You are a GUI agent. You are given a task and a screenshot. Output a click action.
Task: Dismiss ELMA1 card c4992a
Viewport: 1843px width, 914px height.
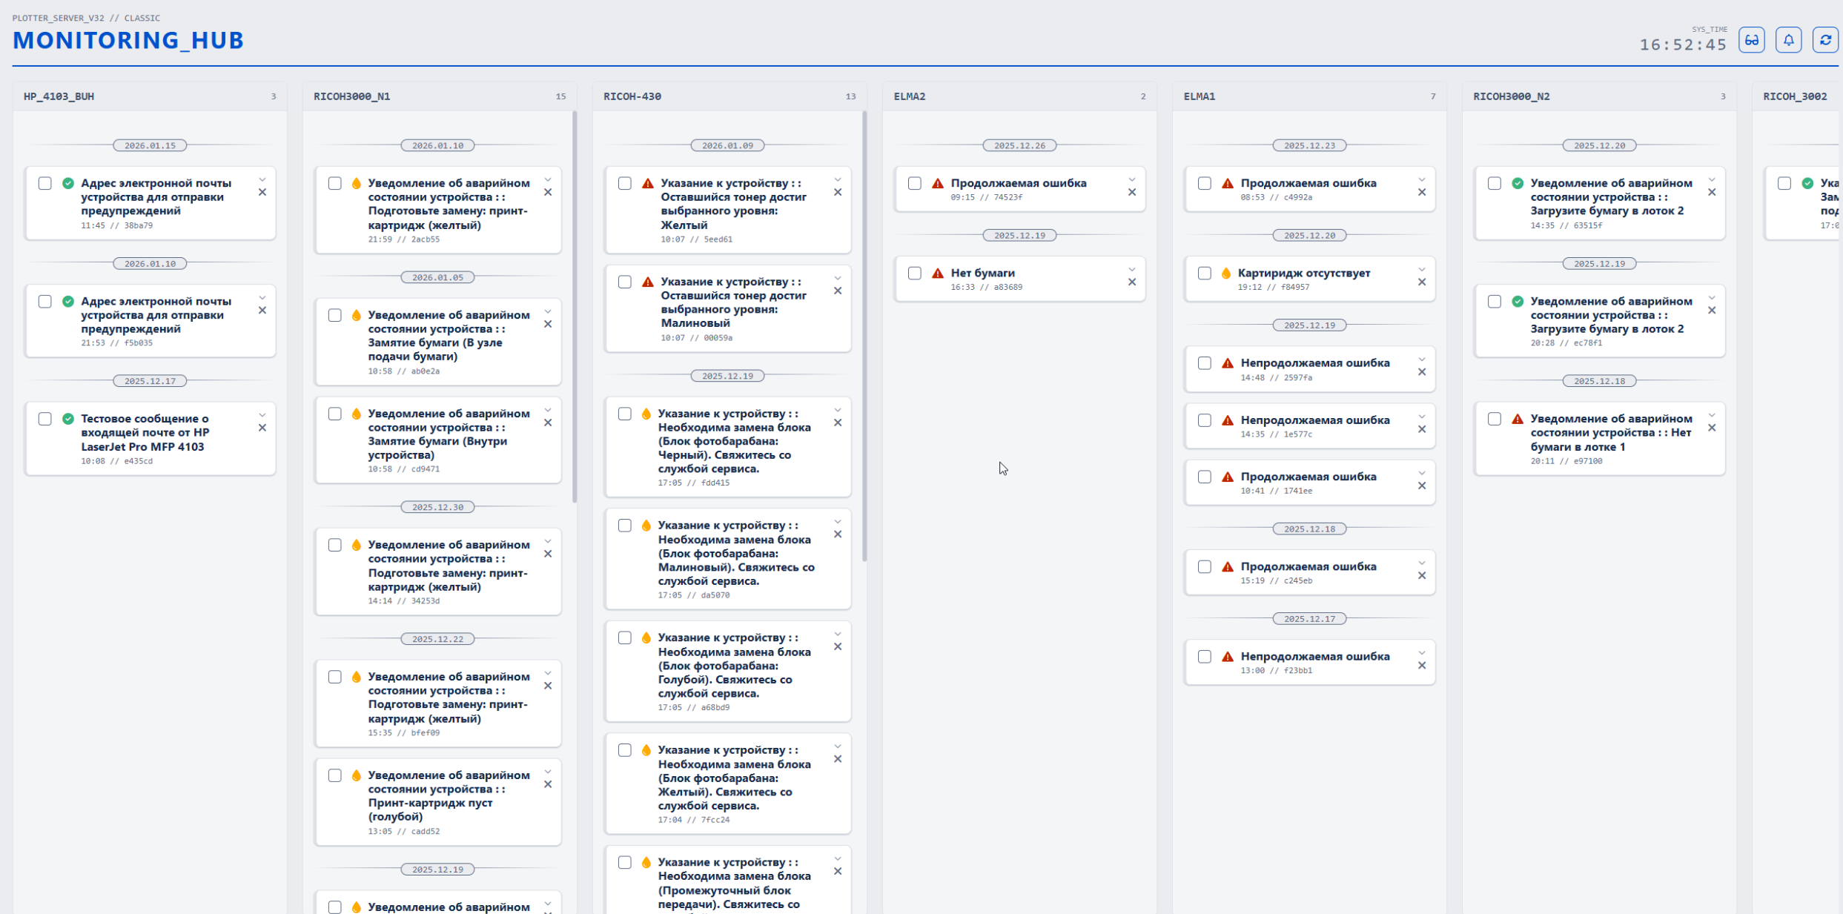(1422, 192)
